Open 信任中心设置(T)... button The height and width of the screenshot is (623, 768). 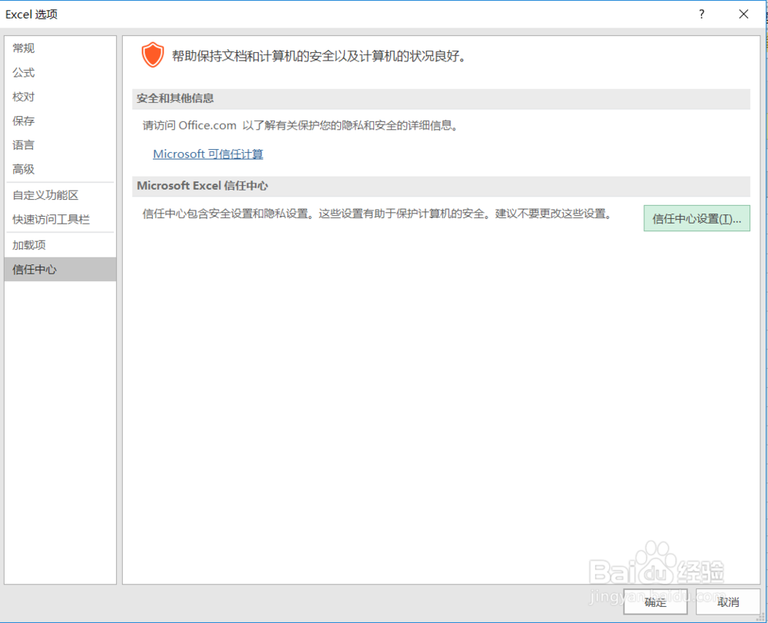(x=697, y=218)
